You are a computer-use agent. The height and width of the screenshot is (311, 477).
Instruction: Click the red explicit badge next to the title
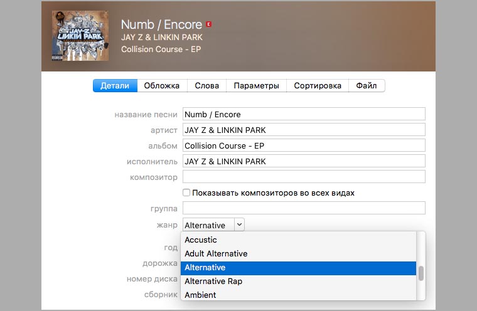pos(208,24)
